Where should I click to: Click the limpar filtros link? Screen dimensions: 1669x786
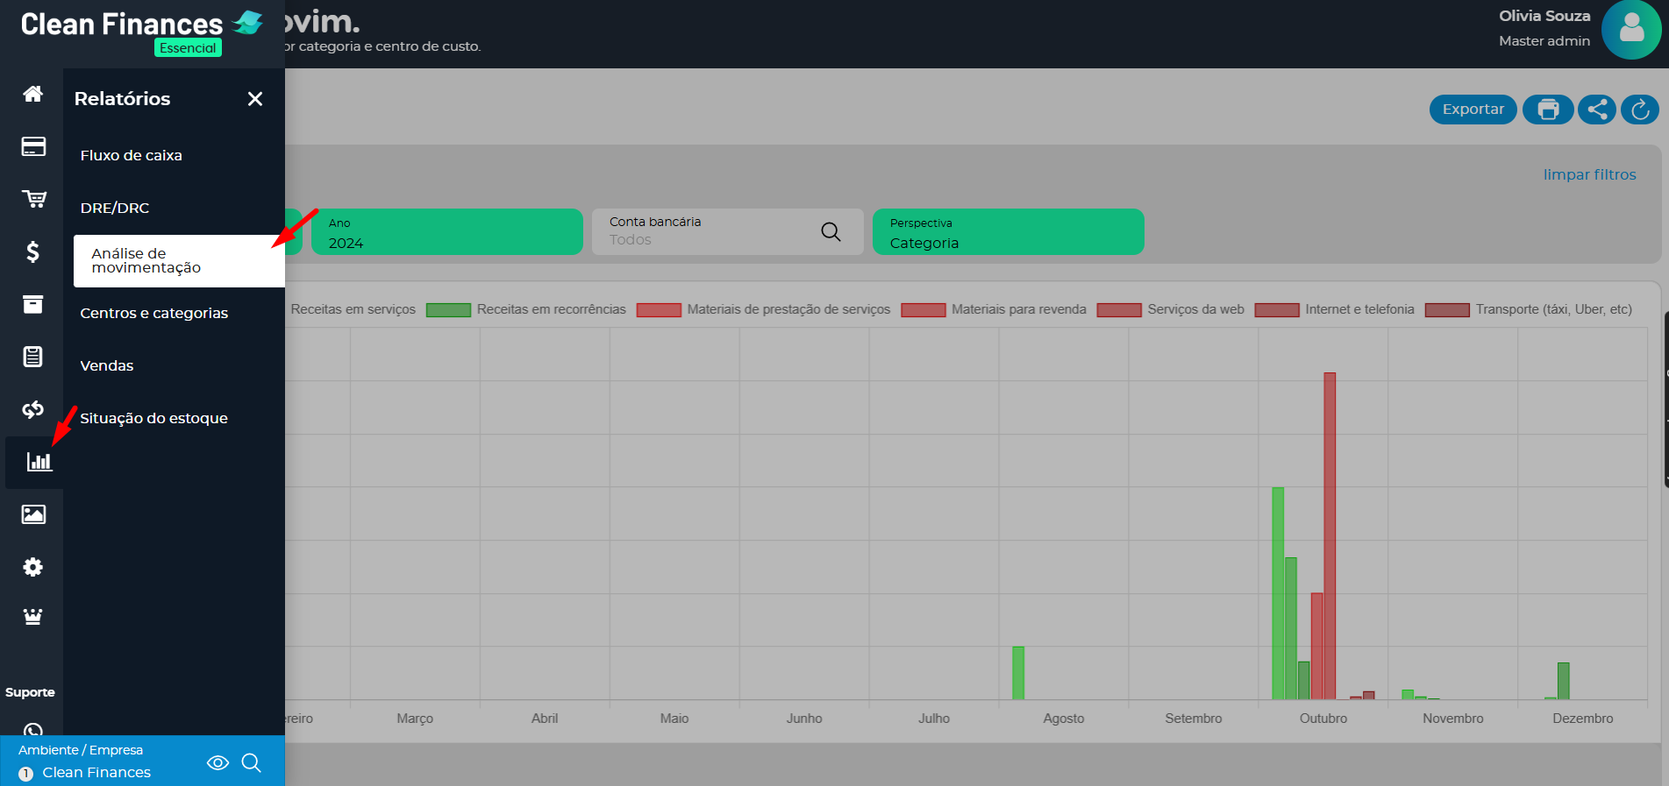pos(1589,174)
